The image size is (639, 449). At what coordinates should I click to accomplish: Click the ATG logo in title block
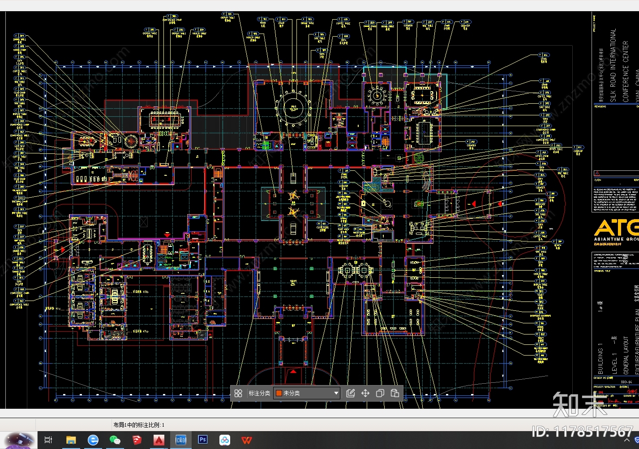(616, 228)
